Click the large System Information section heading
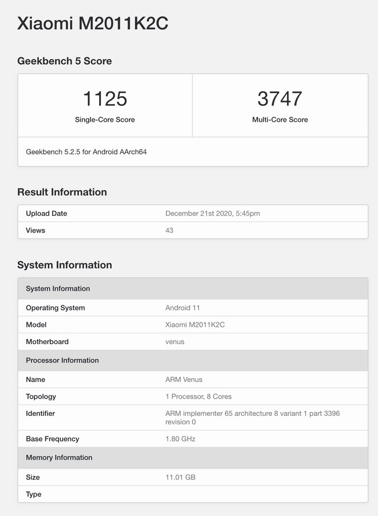Screen dimensions: 378x516 click(65, 265)
